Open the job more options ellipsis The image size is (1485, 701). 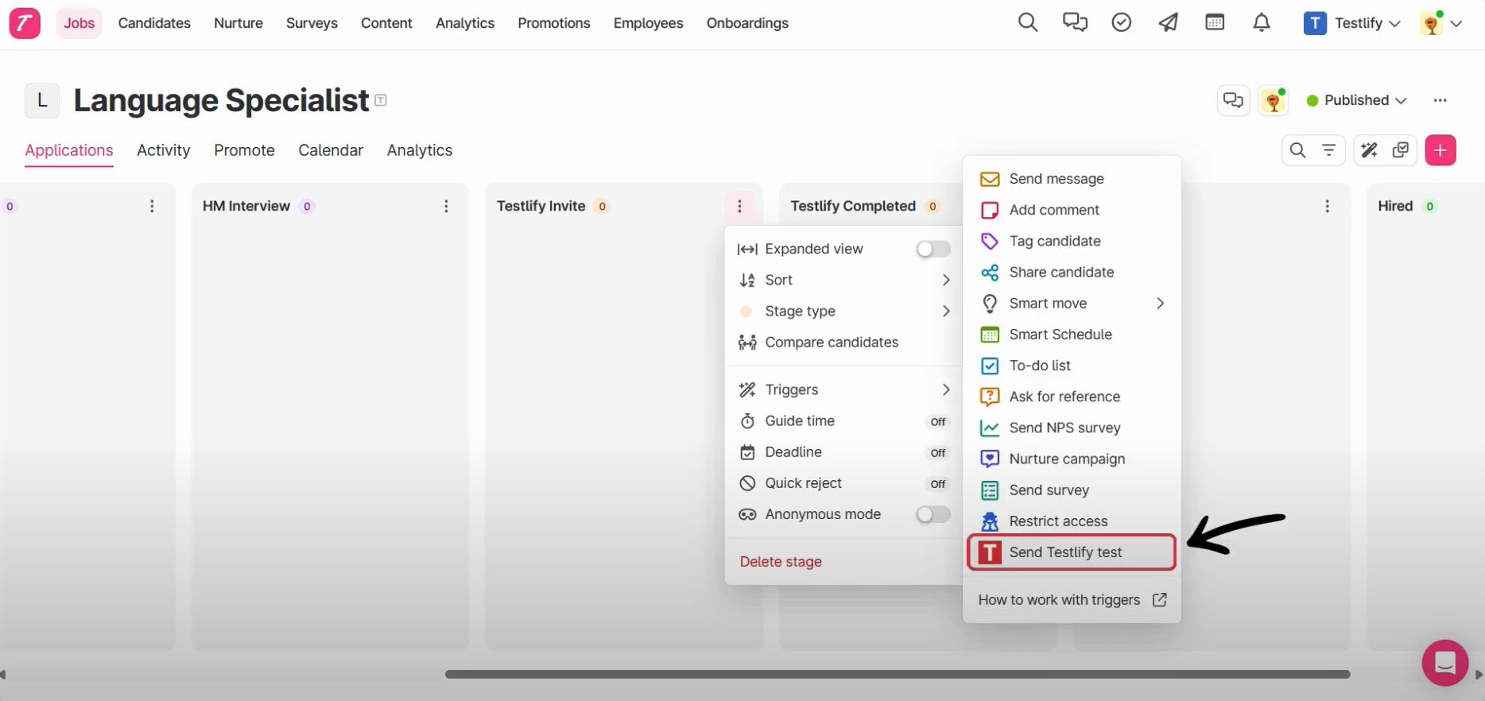[1440, 100]
